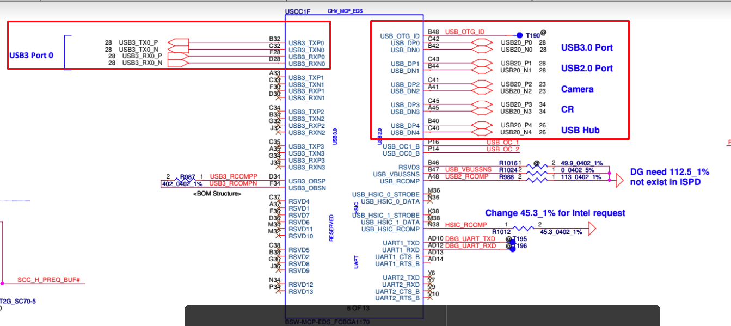
Task: Select the red HSIC_RCOMP net label
Action: click(x=466, y=225)
